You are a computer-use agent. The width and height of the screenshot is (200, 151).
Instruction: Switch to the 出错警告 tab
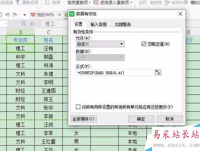(123, 24)
